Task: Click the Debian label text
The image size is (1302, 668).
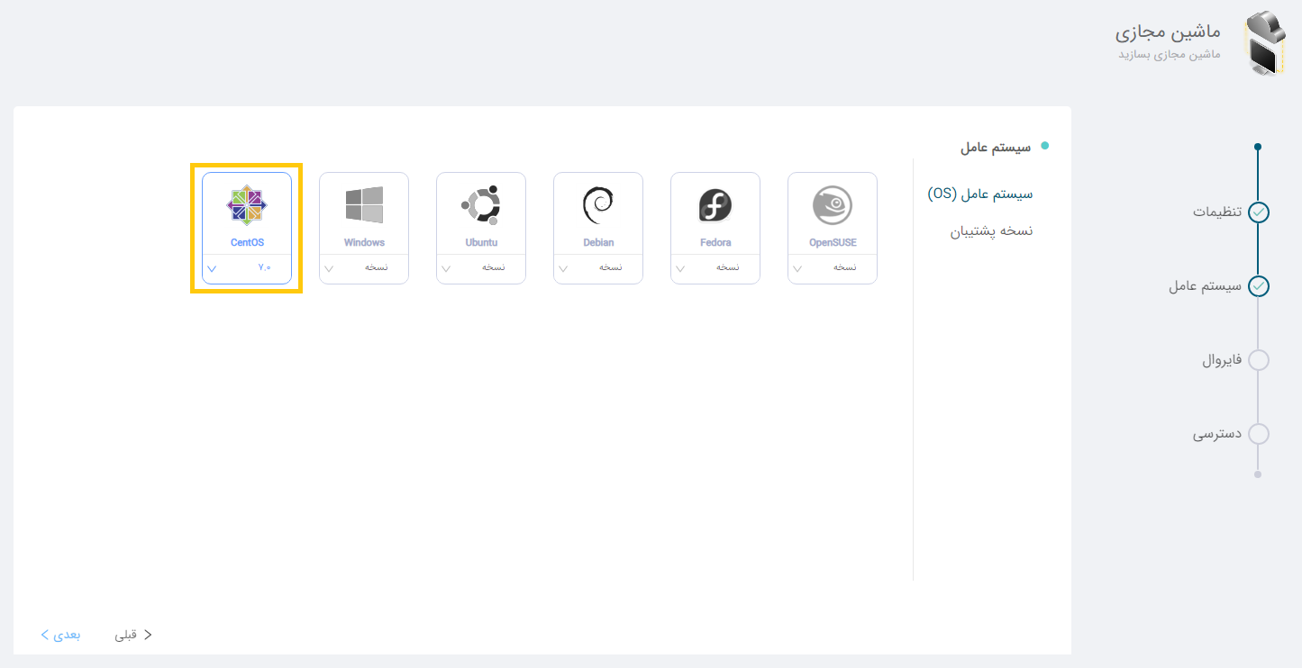Action: 598,243
